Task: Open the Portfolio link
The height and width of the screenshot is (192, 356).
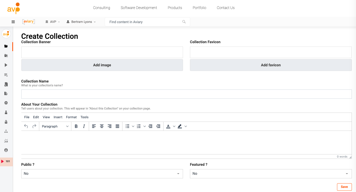Action: (199, 8)
